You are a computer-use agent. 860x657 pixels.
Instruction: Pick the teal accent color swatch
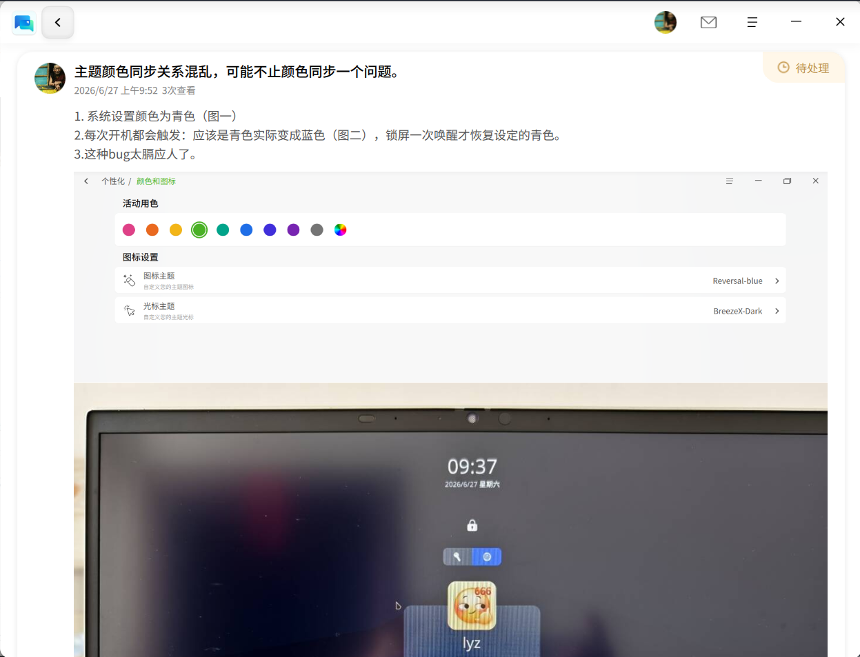[223, 230]
